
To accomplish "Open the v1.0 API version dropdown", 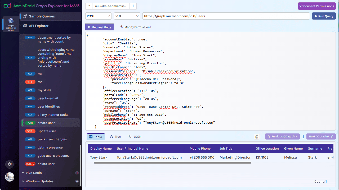I will pos(127,16).
